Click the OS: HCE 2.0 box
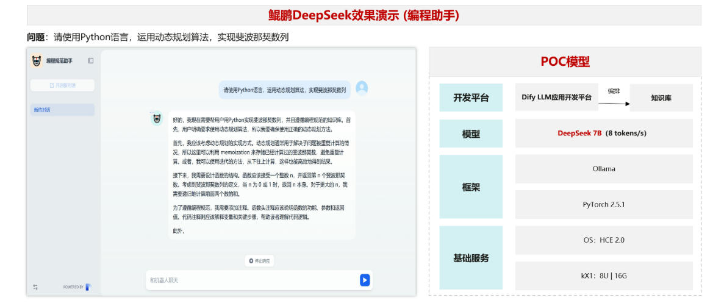This screenshot has height=306, width=713. click(x=604, y=240)
